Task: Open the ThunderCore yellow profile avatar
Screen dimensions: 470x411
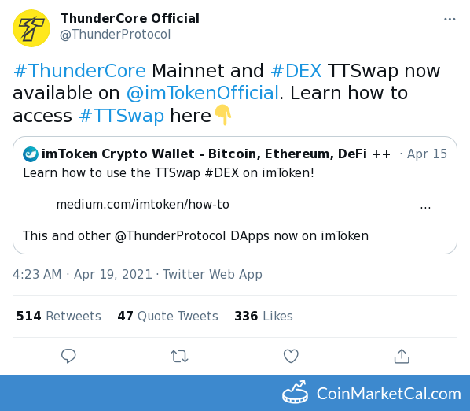Action: (x=31, y=28)
